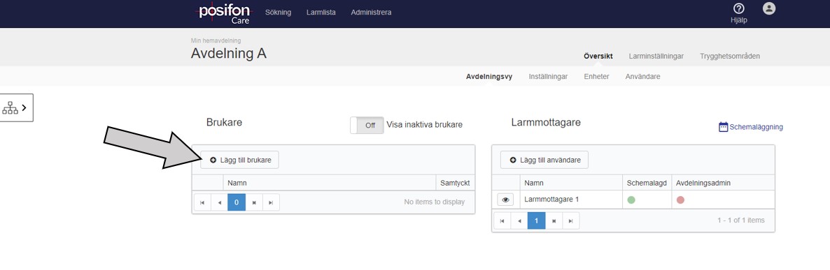Go to next page in Brukare pager
Viewport: 830px width, 270px height.
tap(254, 202)
